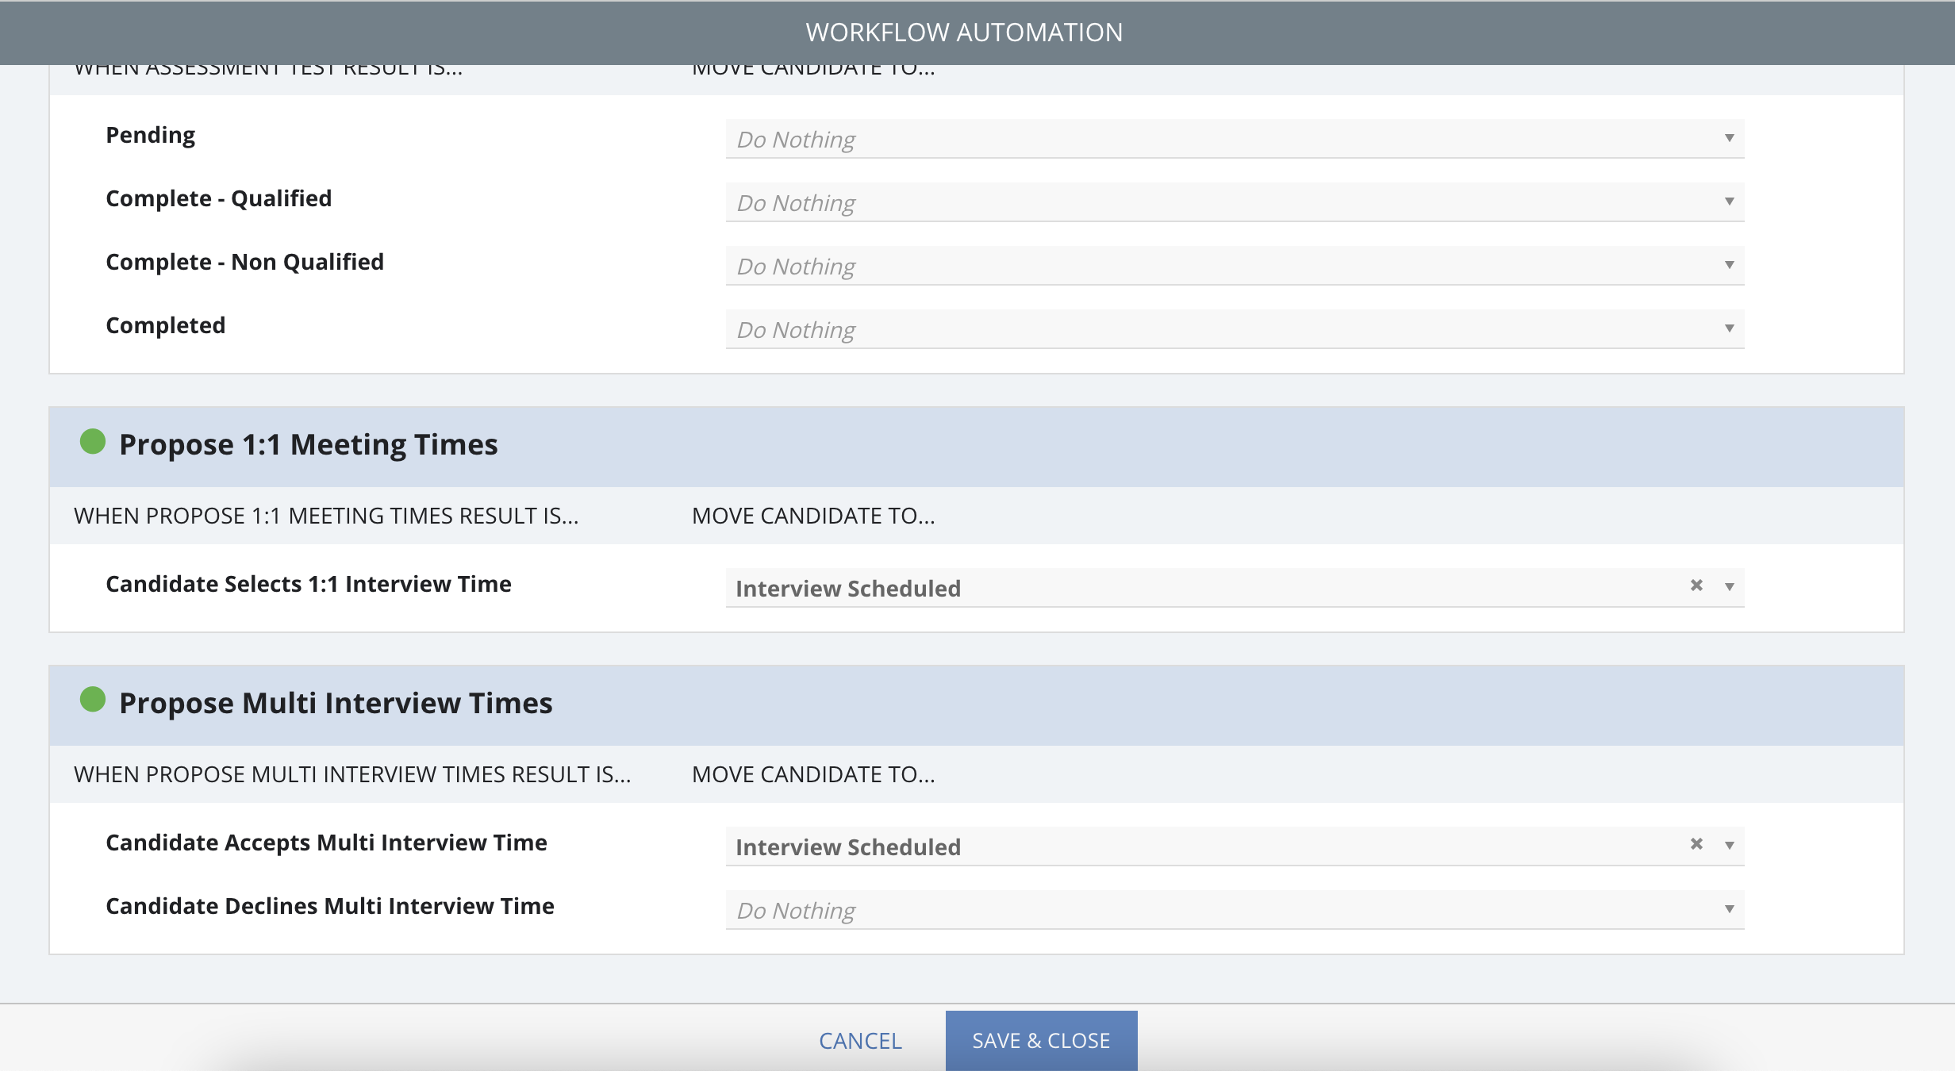Click Candidate Selects 1:1 Interview Time label
Screen dimensions: 1955x1071
pyautogui.click(x=309, y=584)
